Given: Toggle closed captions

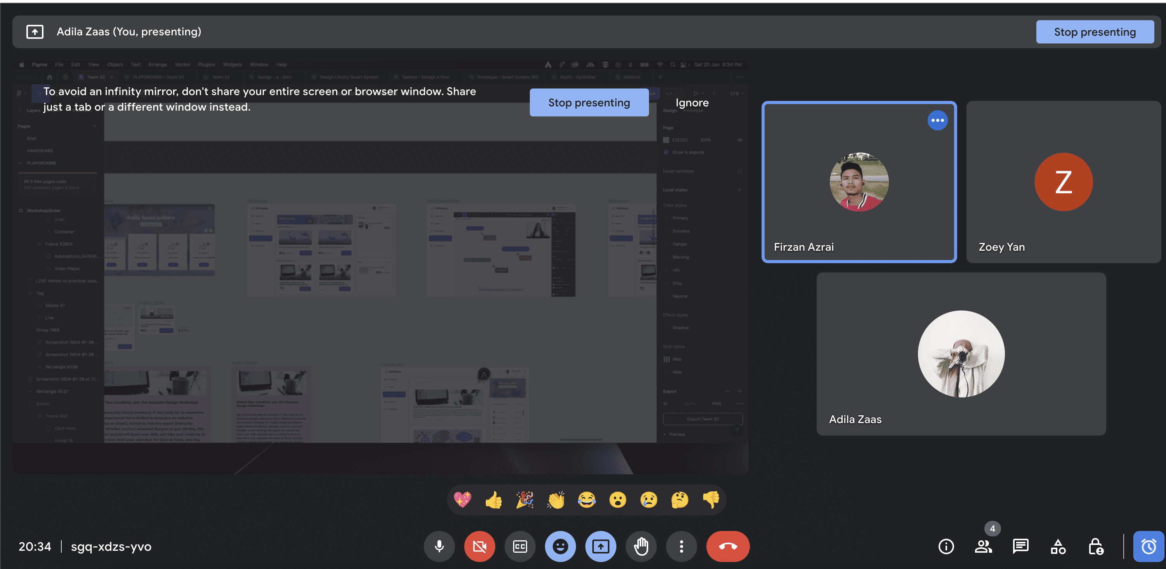Looking at the screenshot, I should pos(520,546).
